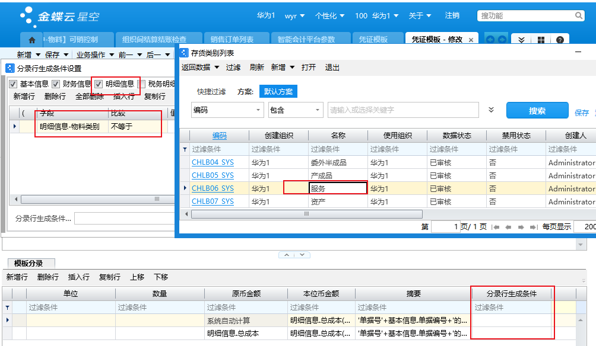Click the keyword search input field
Image resolution: width=596 pixels, height=346 pixels.
tap(402, 110)
